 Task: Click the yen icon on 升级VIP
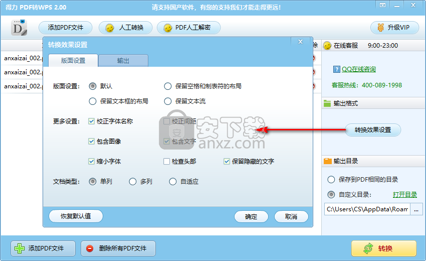(x=380, y=28)
